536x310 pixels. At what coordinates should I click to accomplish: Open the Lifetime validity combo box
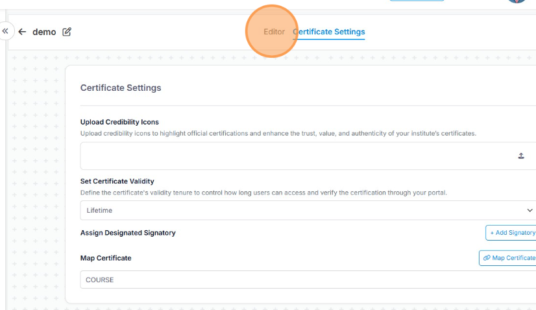[x=305, y=211]
